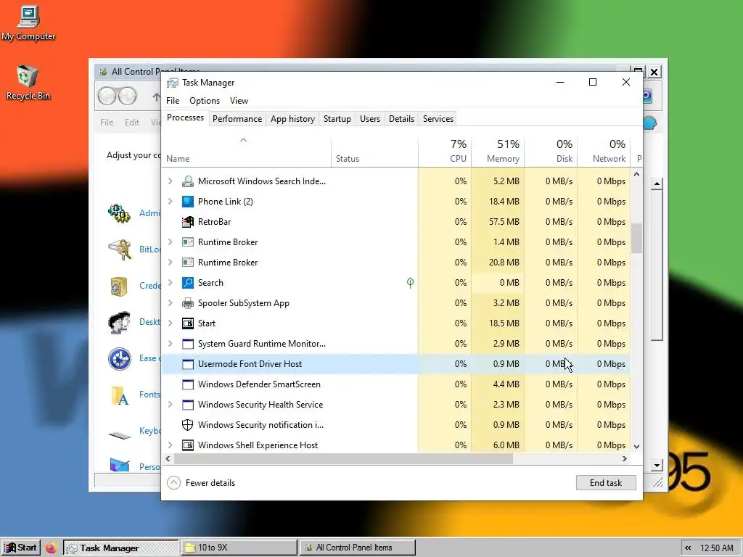Image resolution: width=743 pixels, height=557 pixels.
Task: Expand System Guard Runtime Monitor row
Action: pos(171,344)
